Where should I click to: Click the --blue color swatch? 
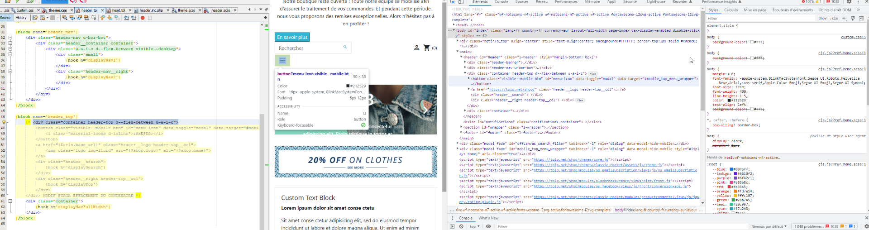[731, 169]
